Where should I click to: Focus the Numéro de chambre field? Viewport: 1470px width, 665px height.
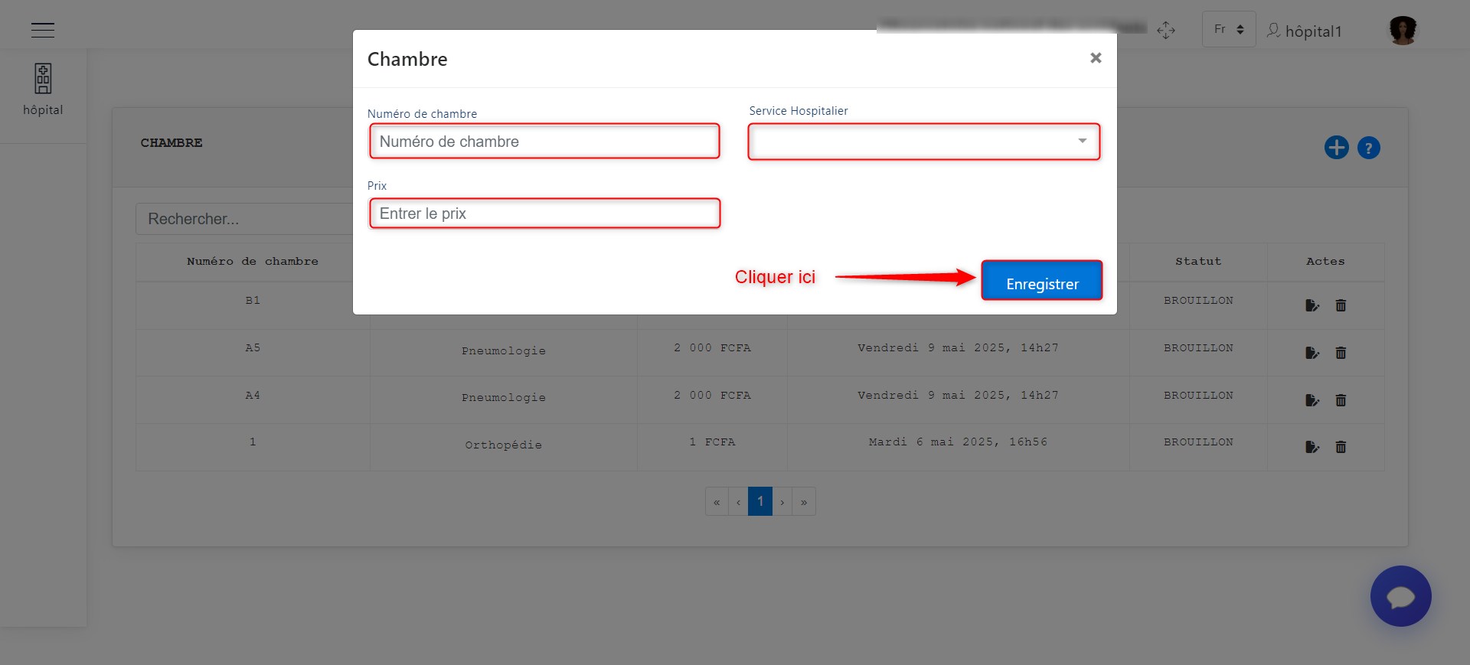pos(544,142)
